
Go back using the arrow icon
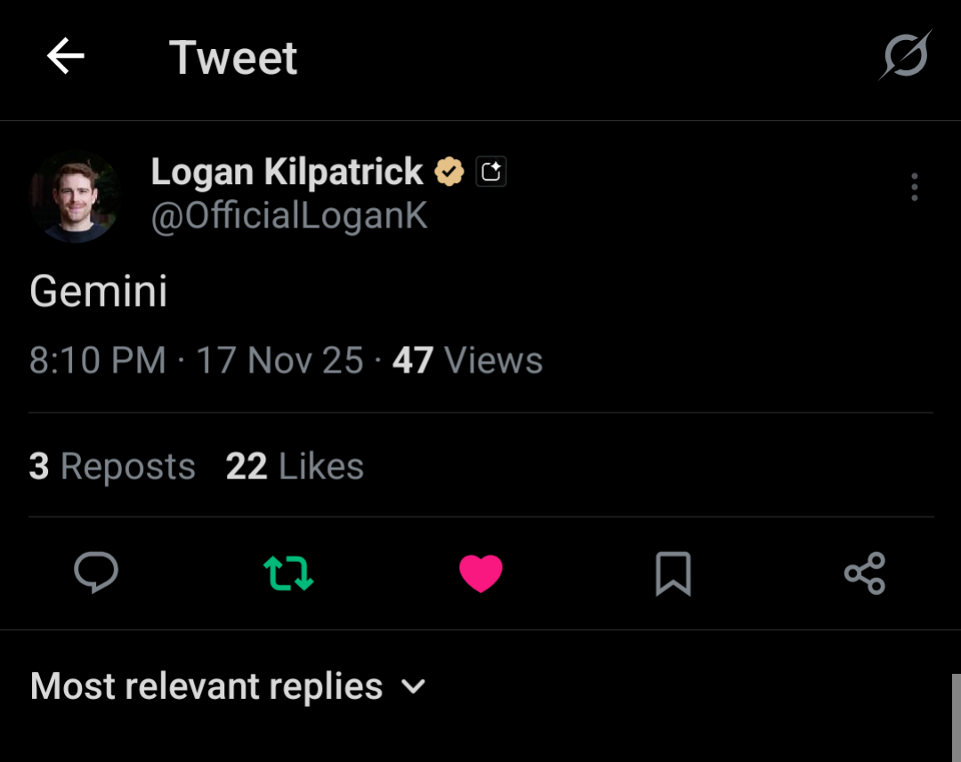click(x=65, y=58)
